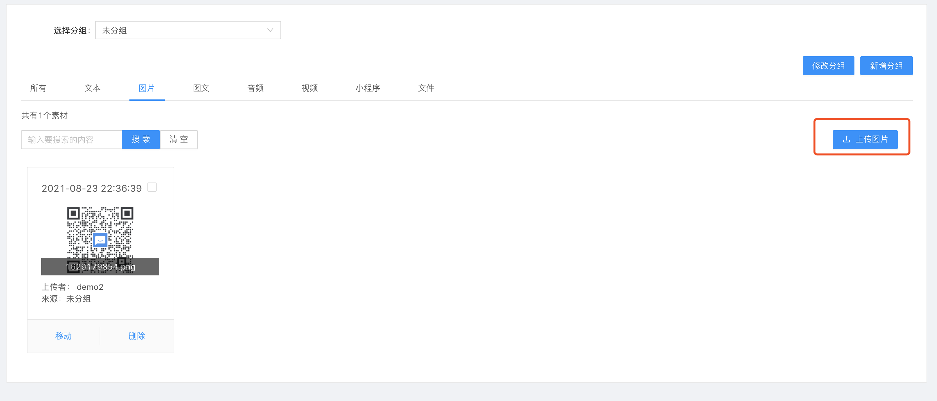937x401 pixels.
Task: Click the uploader name demo2
Action: (x=90, y=287)
